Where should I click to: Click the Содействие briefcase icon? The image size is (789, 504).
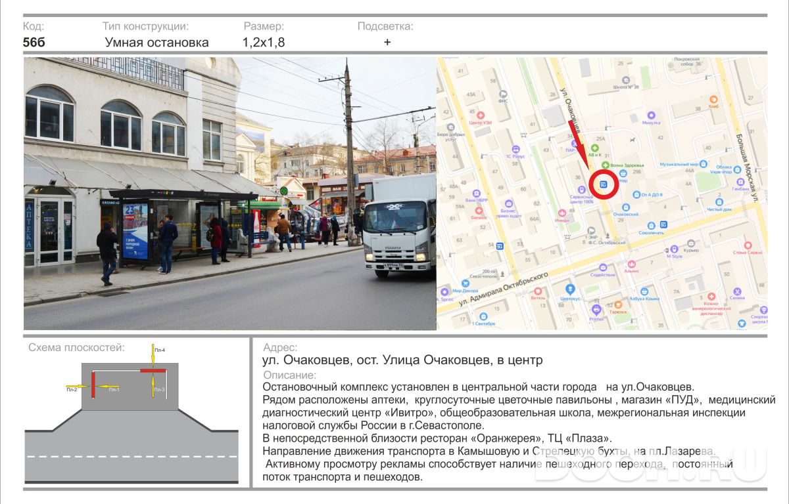pyautogui.click(x=603, y=267)
